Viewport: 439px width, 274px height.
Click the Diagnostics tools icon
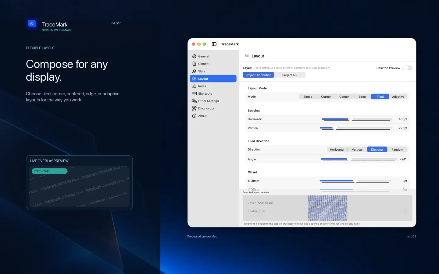point(194,108)
